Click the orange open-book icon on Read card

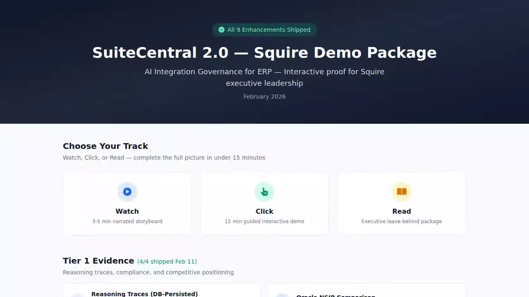(x=402, y=192)
